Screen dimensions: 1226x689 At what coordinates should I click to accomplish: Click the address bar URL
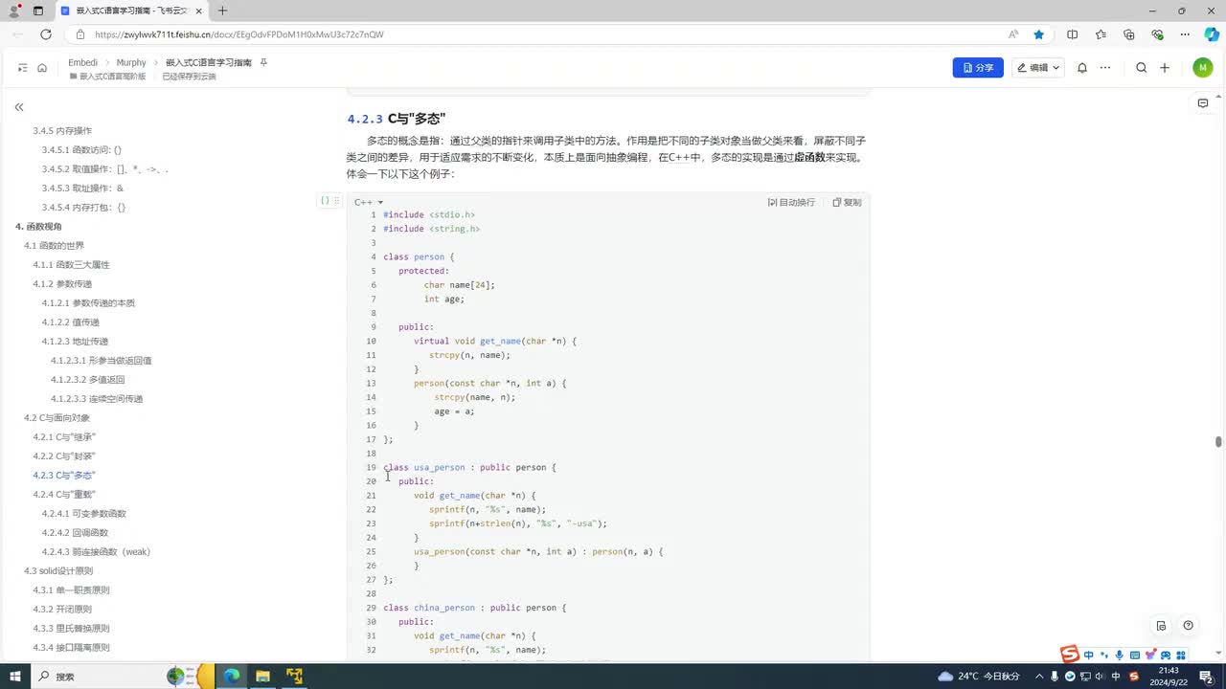[239, 34]
